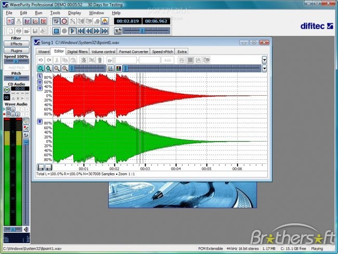Click the teal highlighted zoom magnifier icon
This screenshot has width=338, height=254.
click(41, 69)
